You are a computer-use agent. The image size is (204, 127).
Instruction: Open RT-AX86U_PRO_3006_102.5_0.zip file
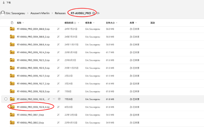click(x=33, y=60)
